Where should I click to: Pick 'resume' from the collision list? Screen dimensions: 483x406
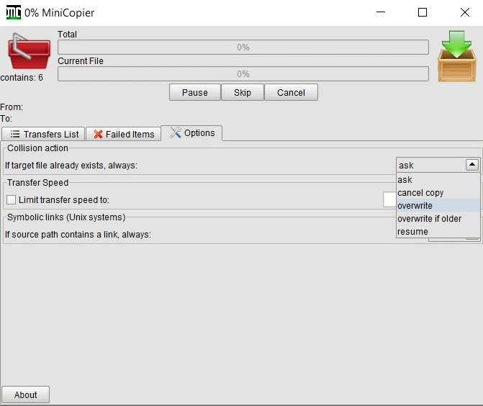[438, 231]
